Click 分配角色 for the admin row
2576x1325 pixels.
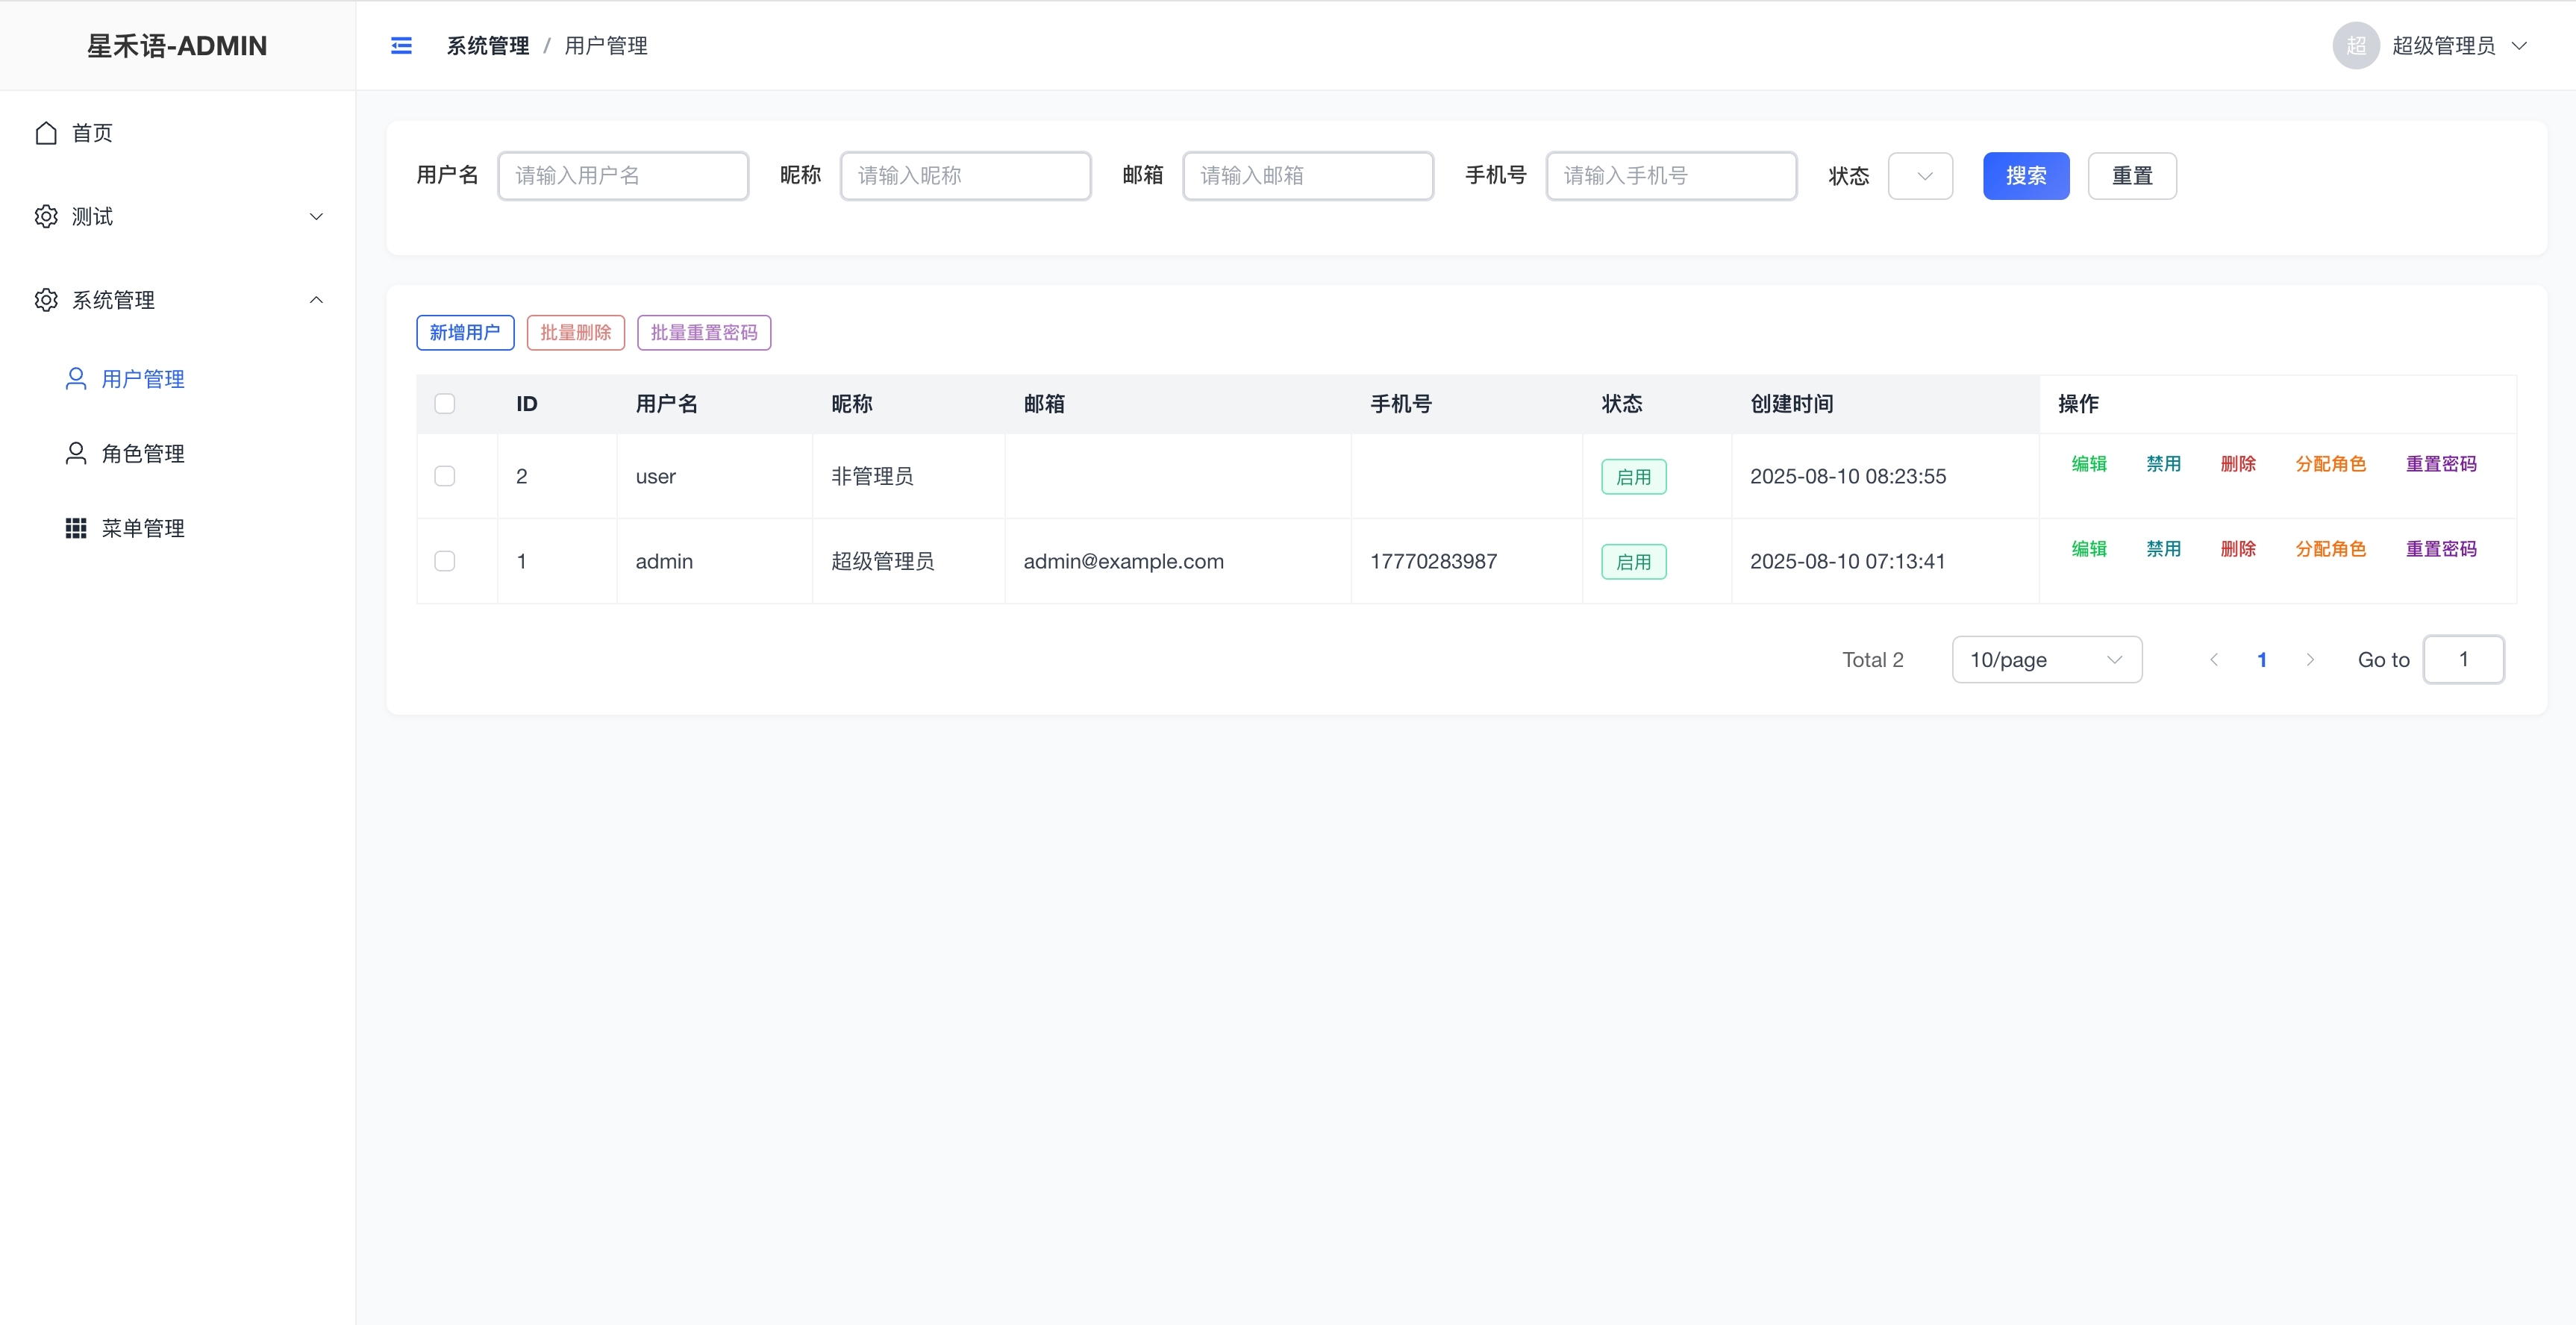2330,549
